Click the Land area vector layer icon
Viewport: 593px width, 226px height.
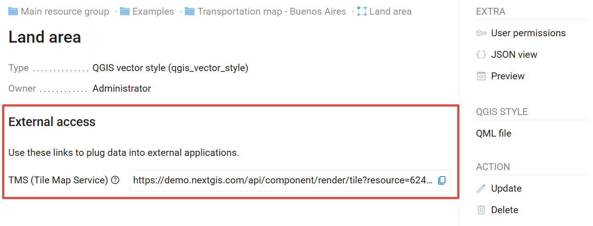click(x=362, y=11)
